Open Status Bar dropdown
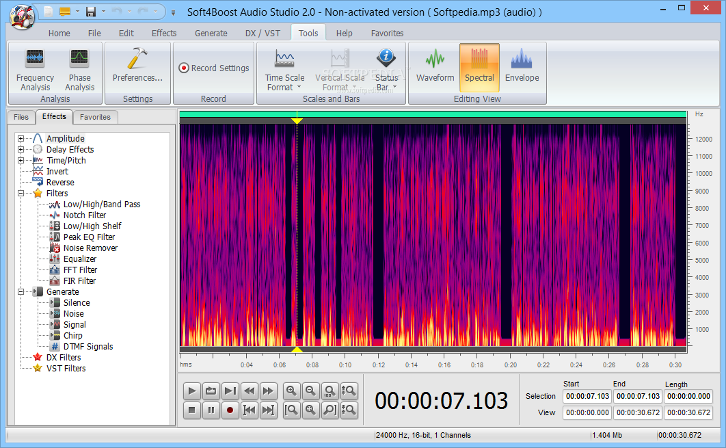The image size is (726, 448). point(386,70)
